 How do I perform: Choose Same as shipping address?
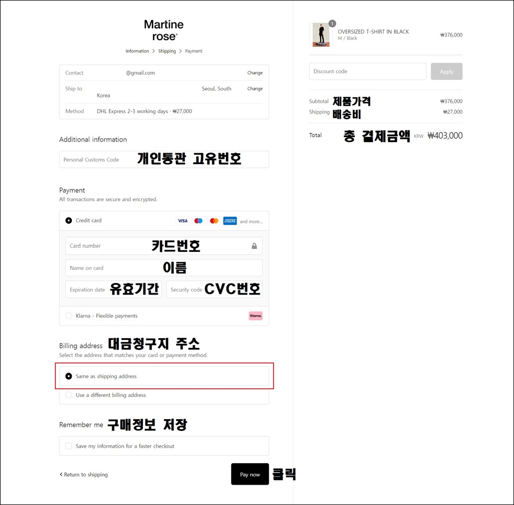coord(69,376)
